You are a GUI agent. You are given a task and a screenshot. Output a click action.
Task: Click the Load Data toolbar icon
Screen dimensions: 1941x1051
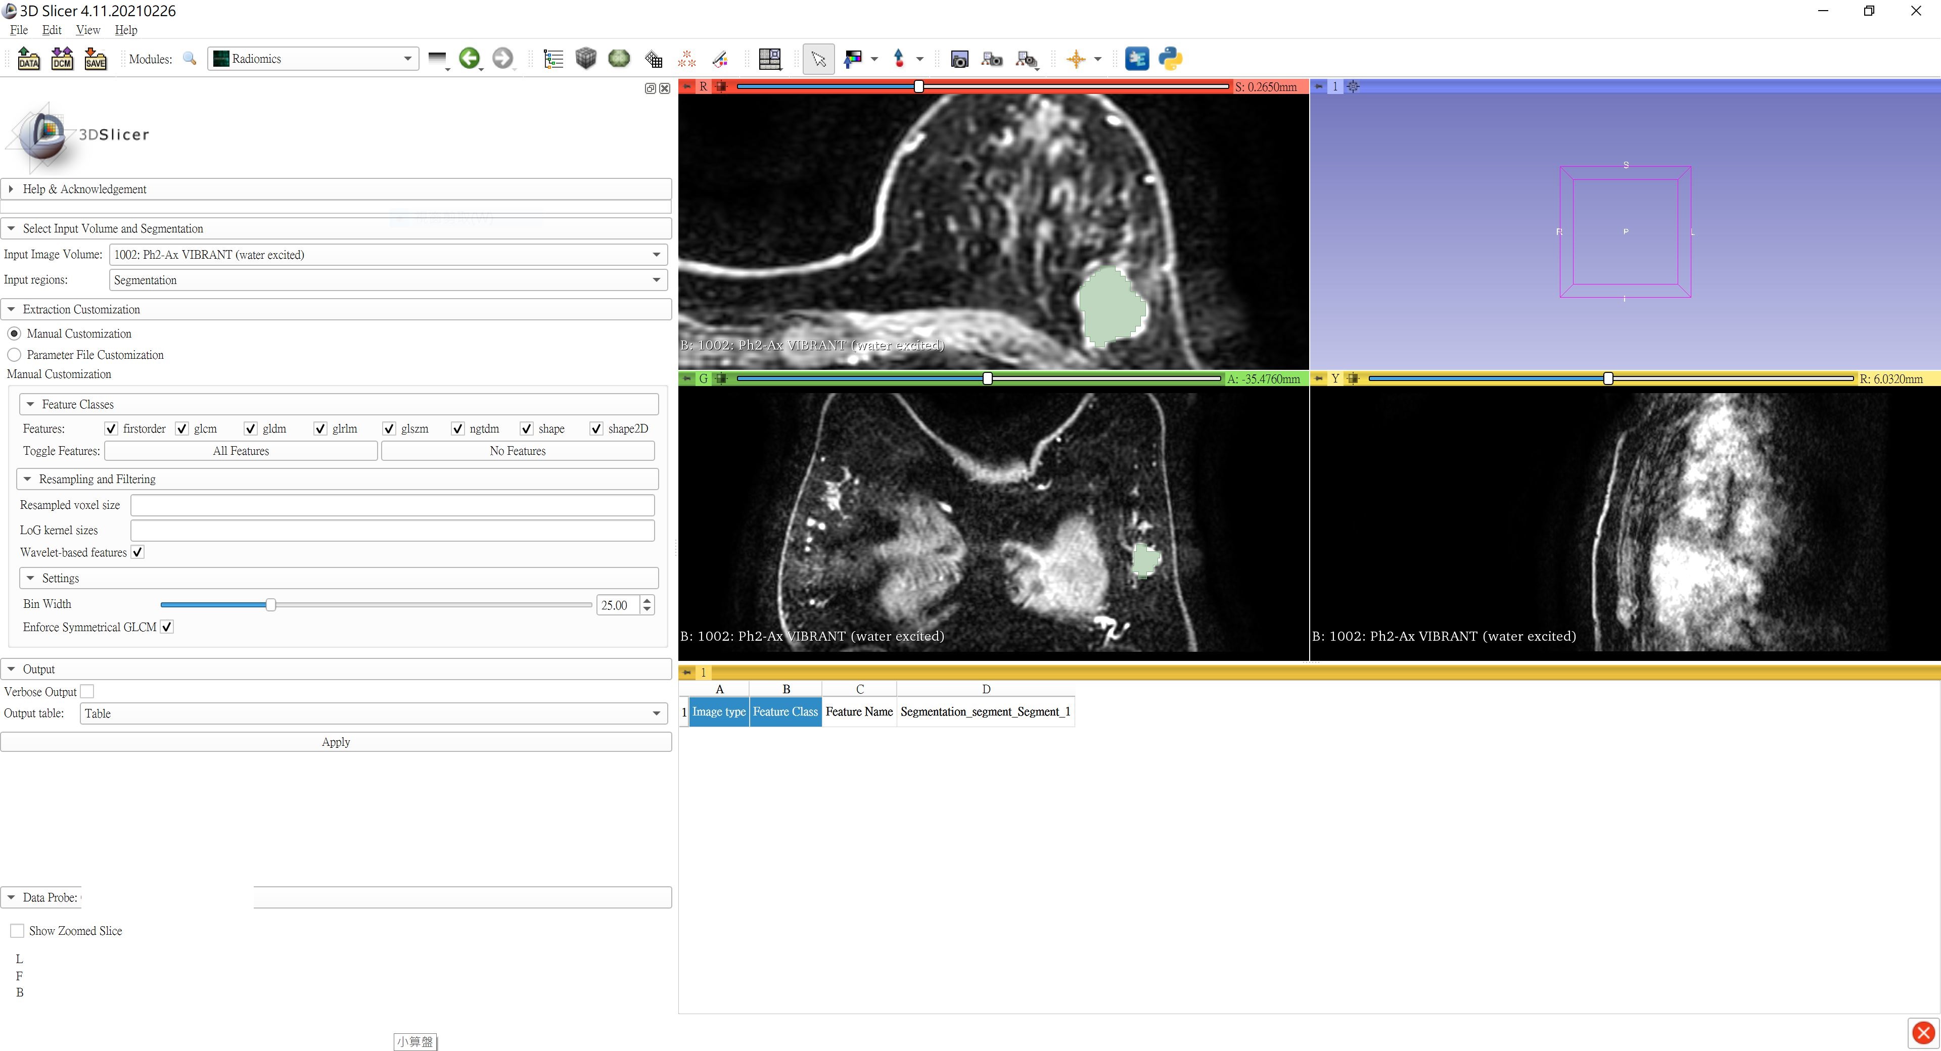28,59
